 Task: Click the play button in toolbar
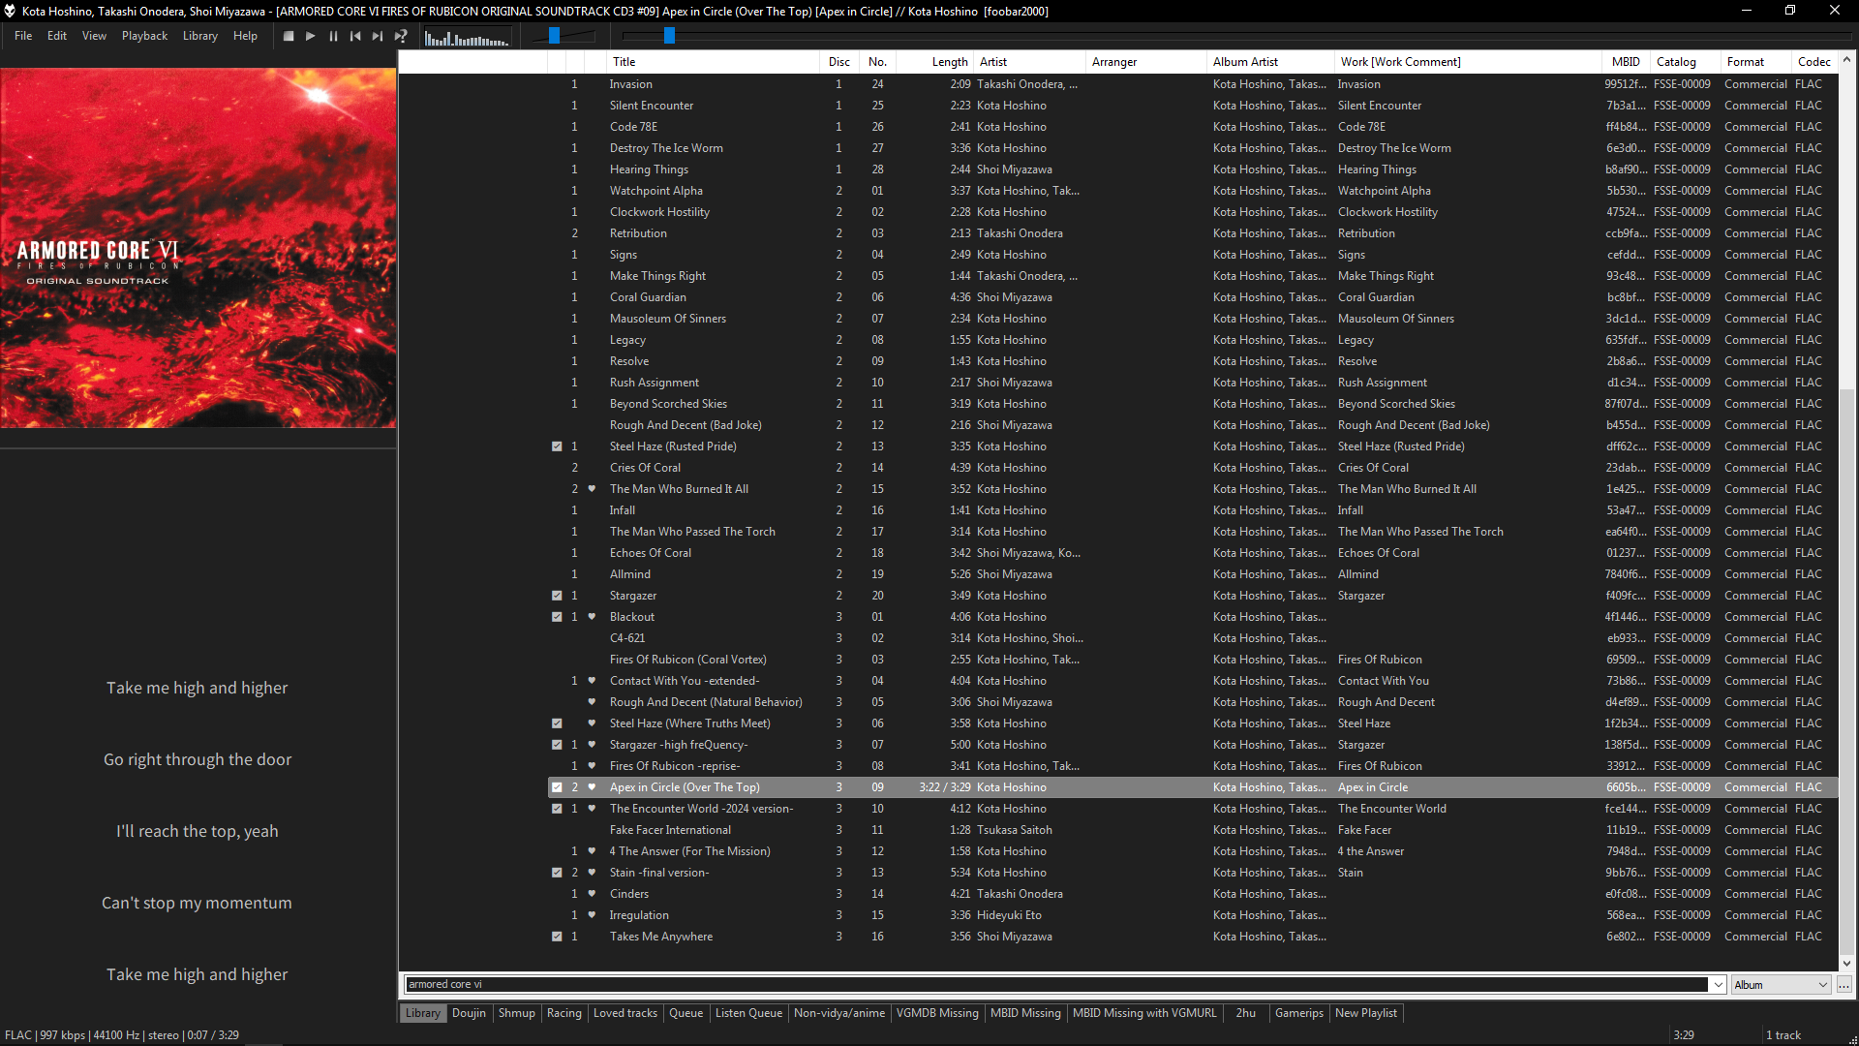(x=311, y=36)
